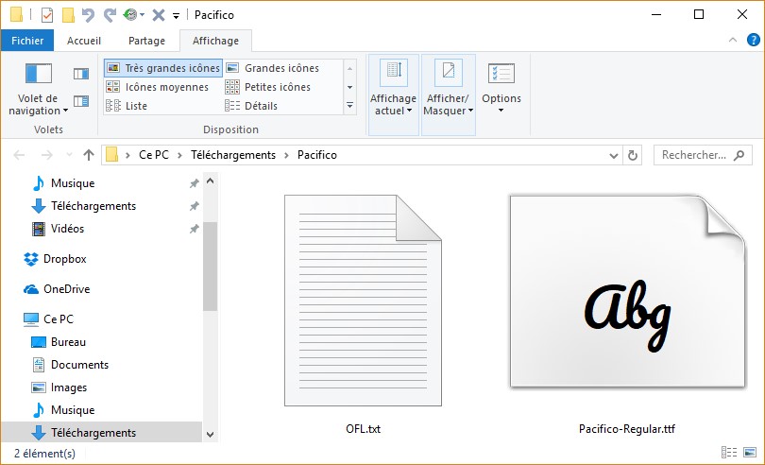Switch to the Partage tab

pos(146,41)
